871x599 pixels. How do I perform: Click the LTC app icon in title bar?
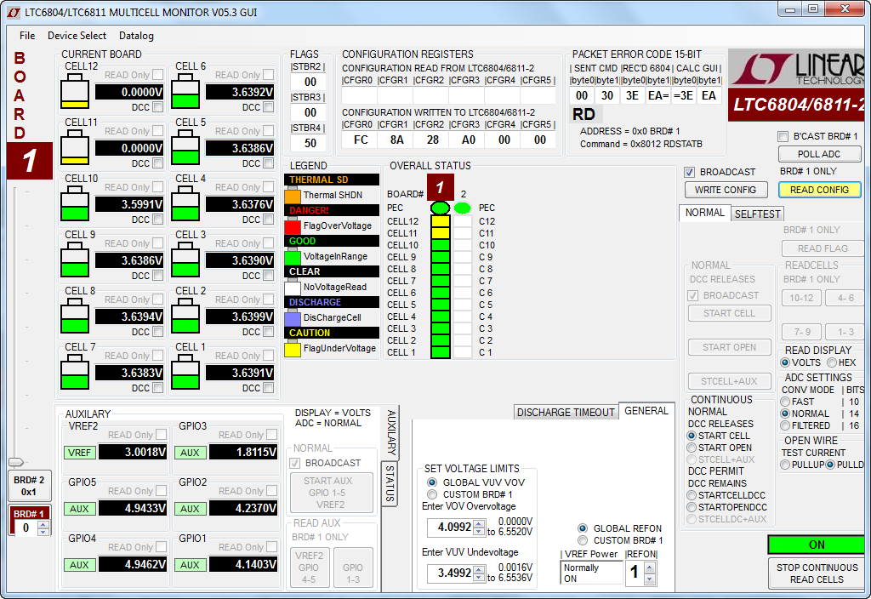[x=14, y=12]
